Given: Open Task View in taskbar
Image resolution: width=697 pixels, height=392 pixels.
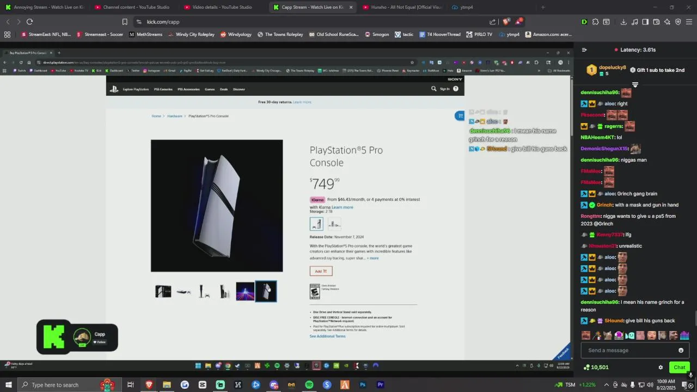Looking at the screenshot, I should click(x=131, y=385).
